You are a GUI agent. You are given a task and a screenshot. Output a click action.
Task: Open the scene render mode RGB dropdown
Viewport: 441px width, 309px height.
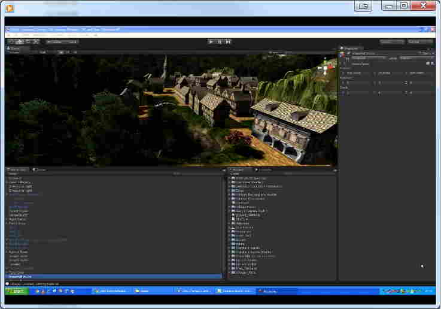(x=46, y=52)
